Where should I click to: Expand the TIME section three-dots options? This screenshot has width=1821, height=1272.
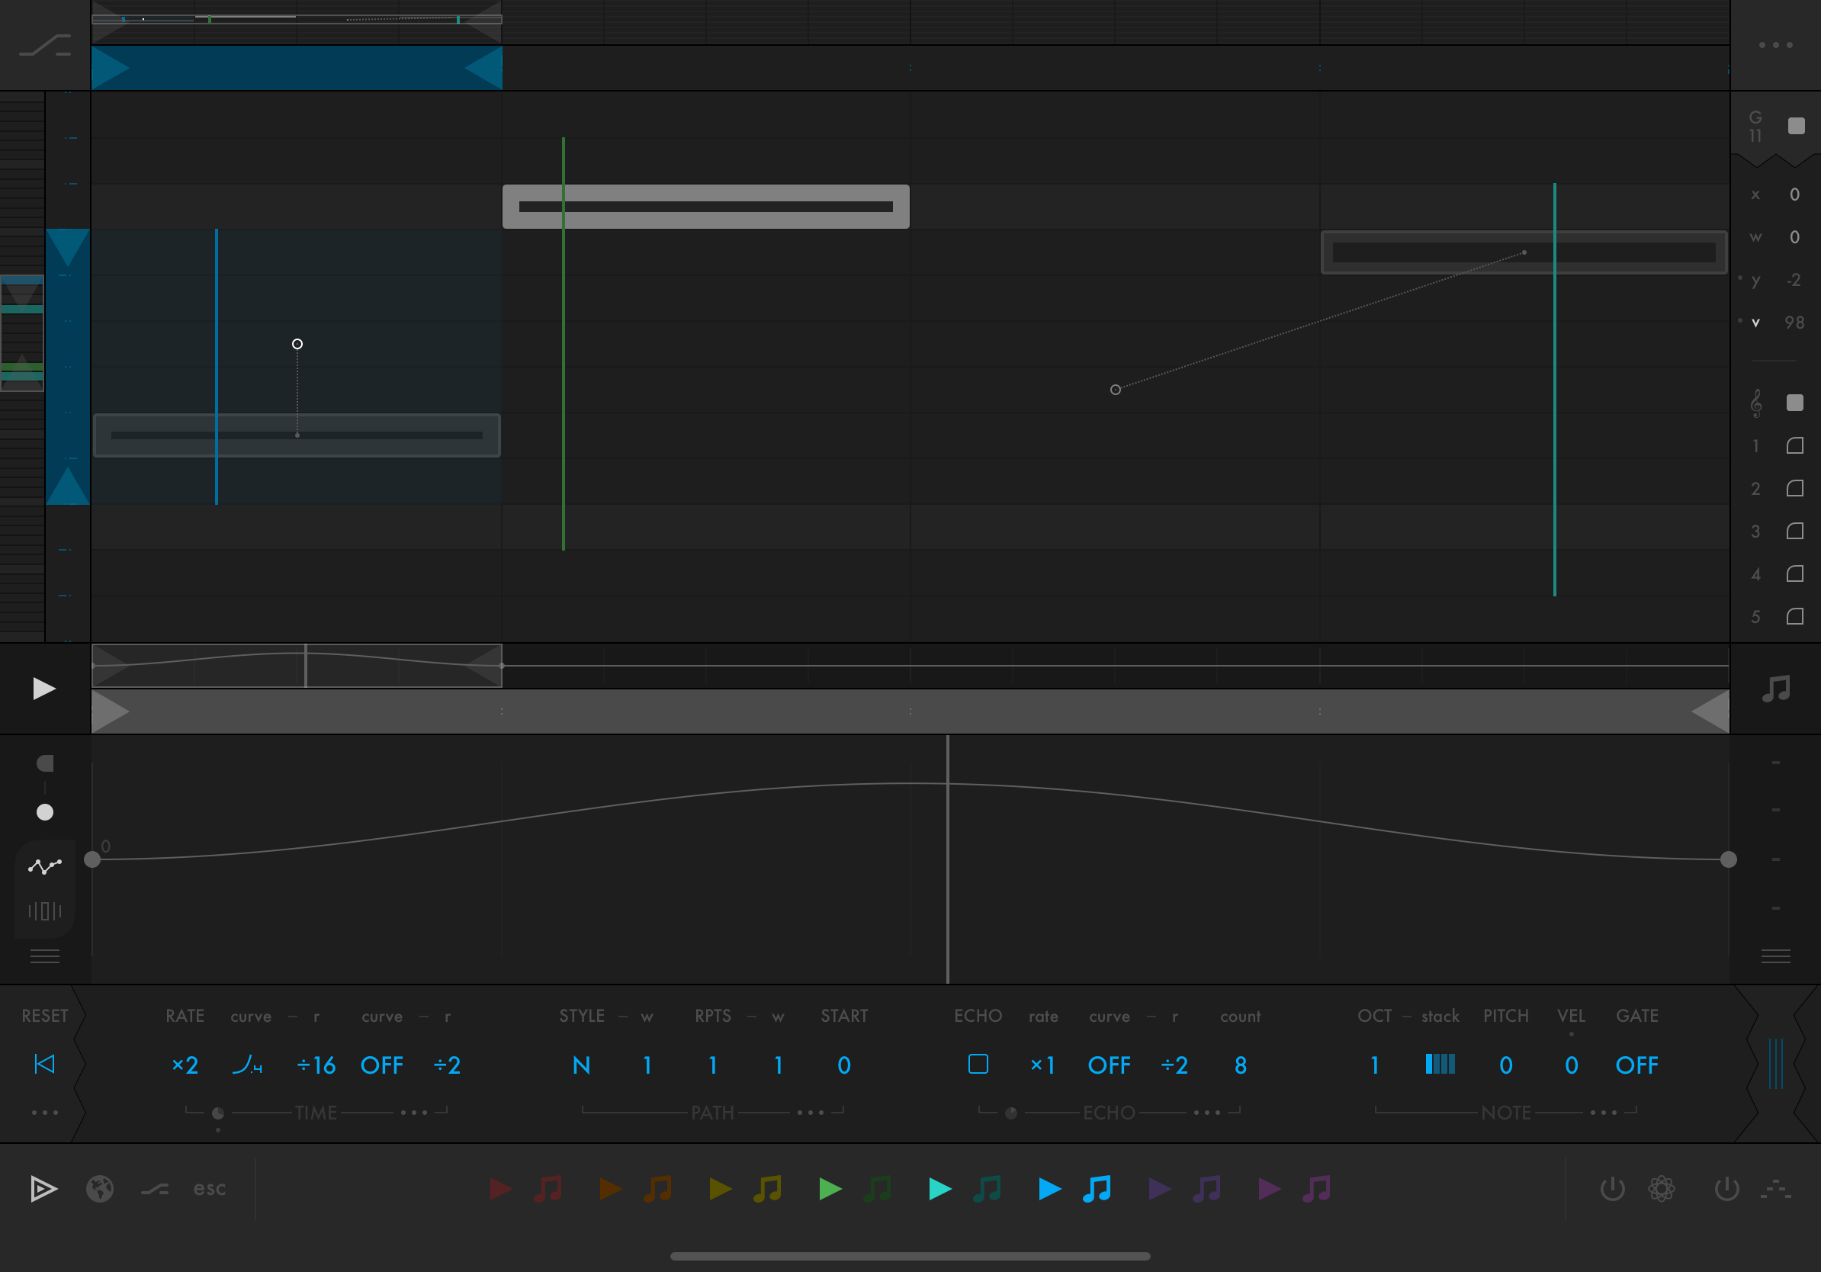pos(414,1113)
